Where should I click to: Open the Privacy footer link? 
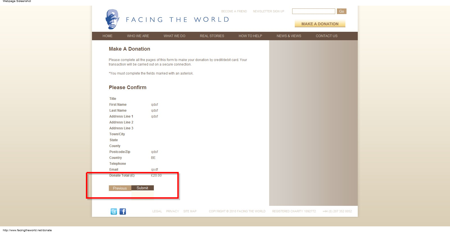[172, 211]
